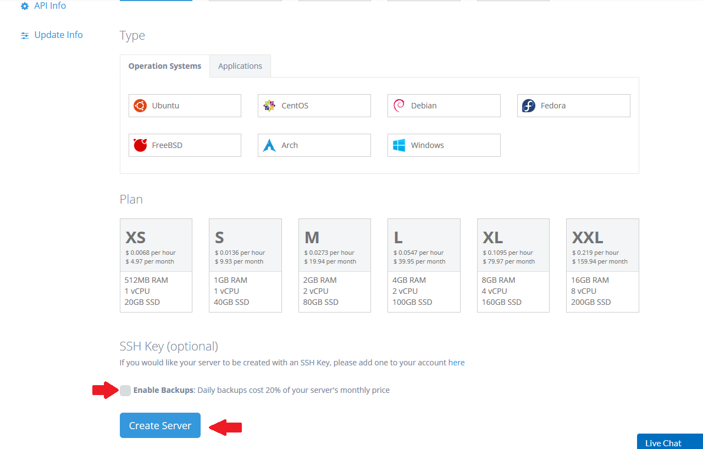Click the Create Server button

click(160, 425)
